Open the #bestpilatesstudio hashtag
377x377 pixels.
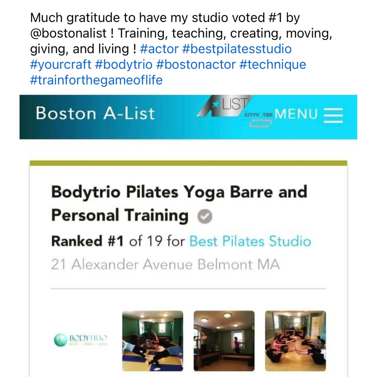pyautogui.click(x=237, y=49)
